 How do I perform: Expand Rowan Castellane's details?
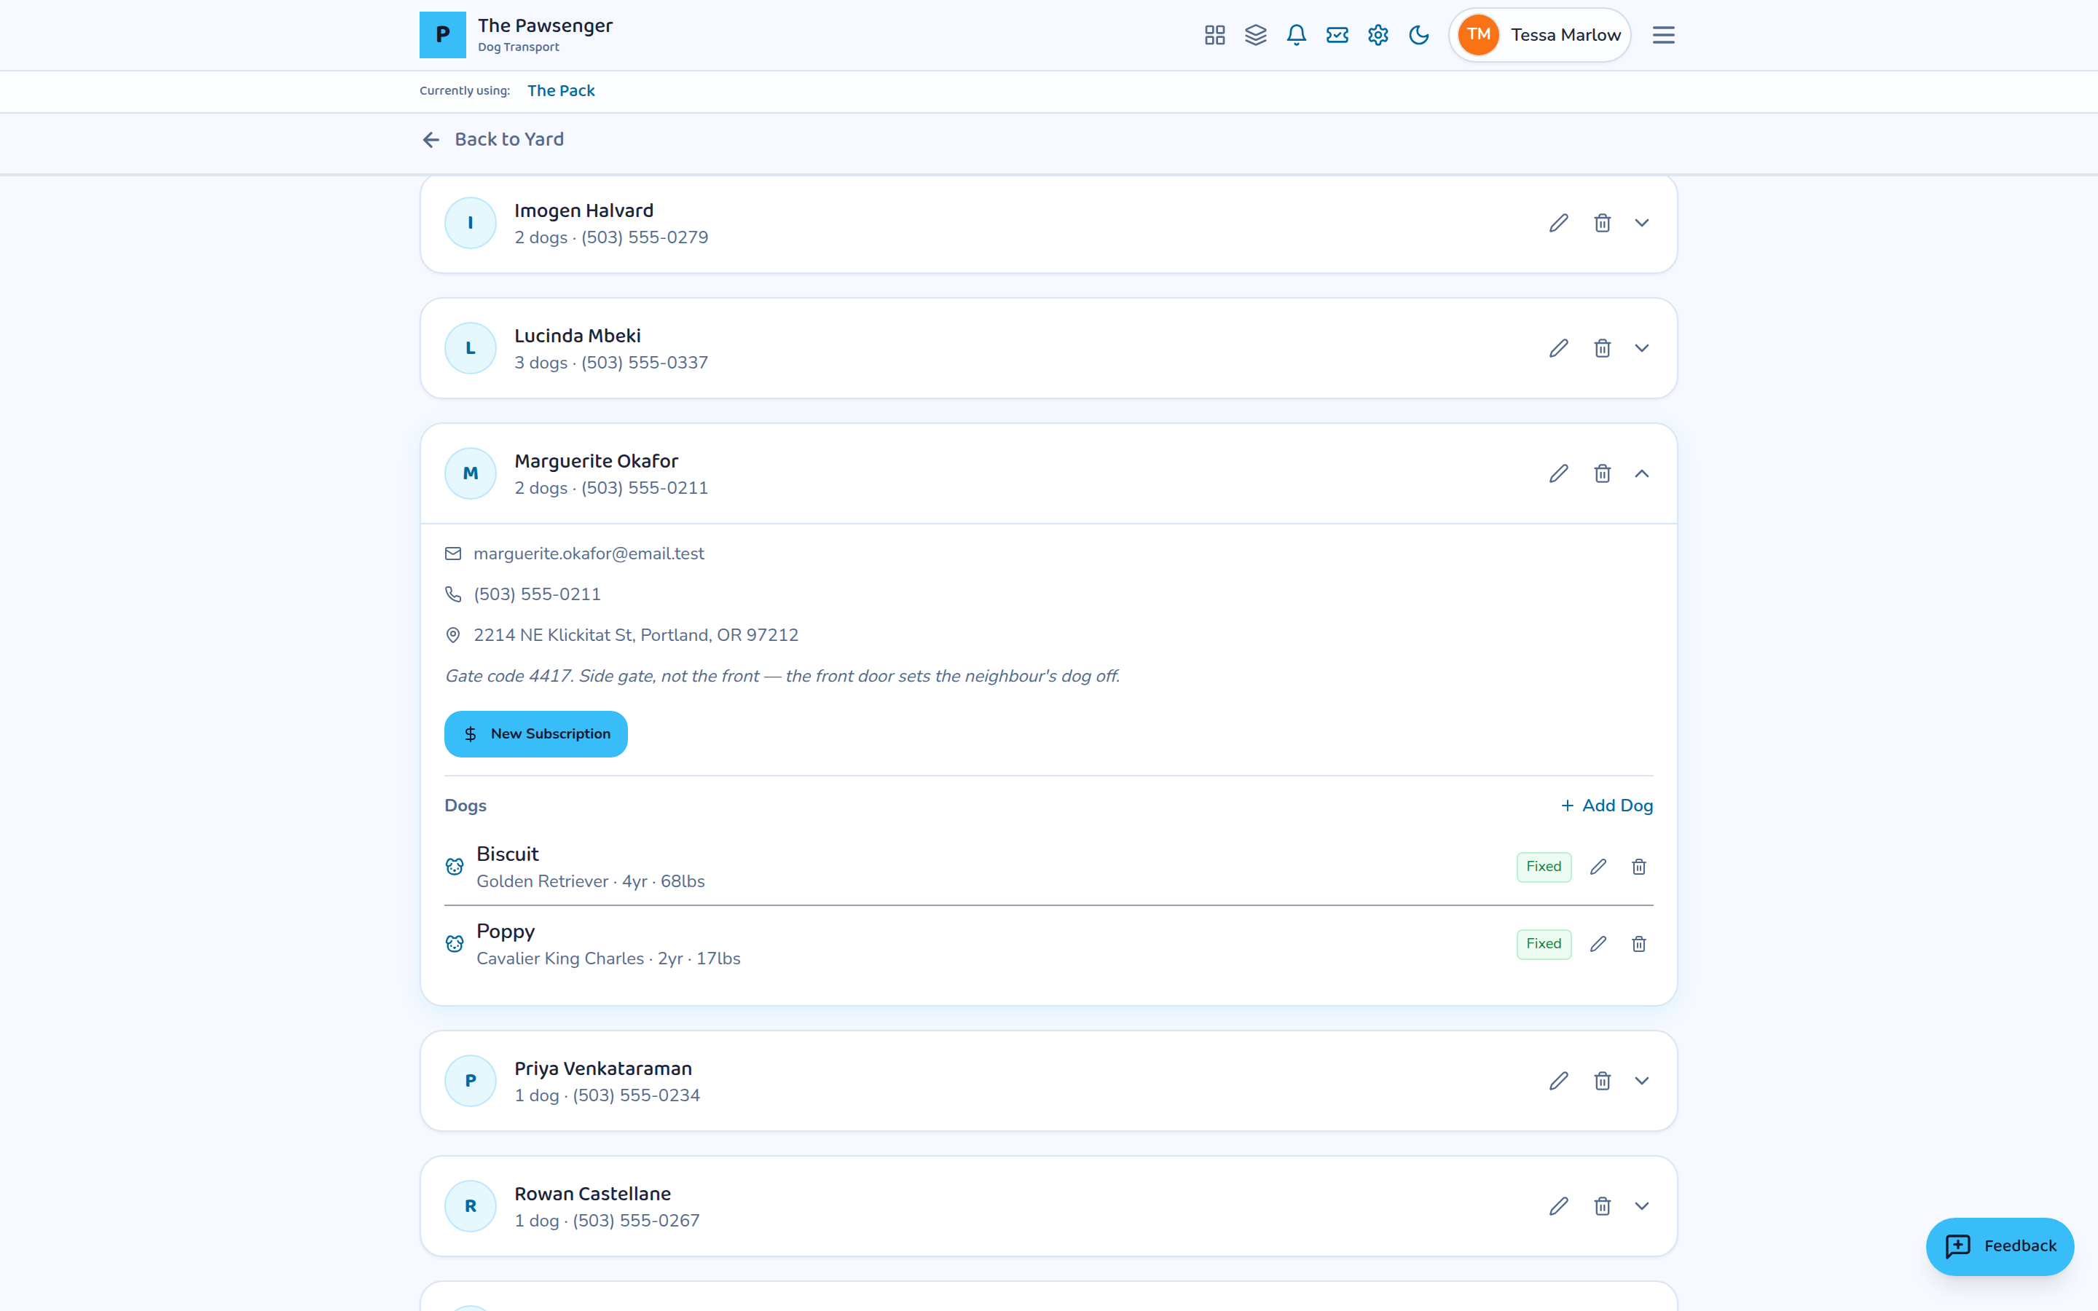[1642, 1206]
